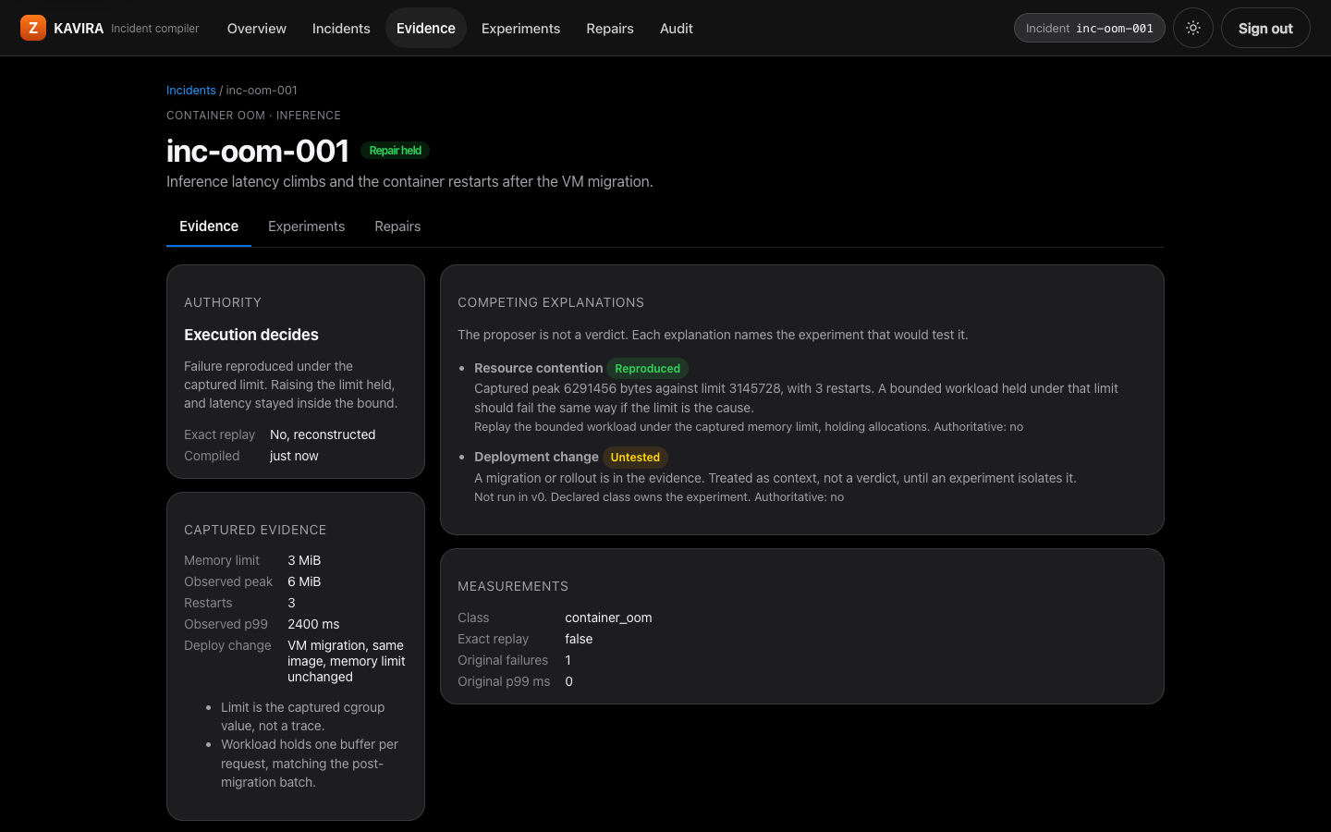
Task: Switch to the Repairs sub-tab
Action: click(x=397, y=226)
